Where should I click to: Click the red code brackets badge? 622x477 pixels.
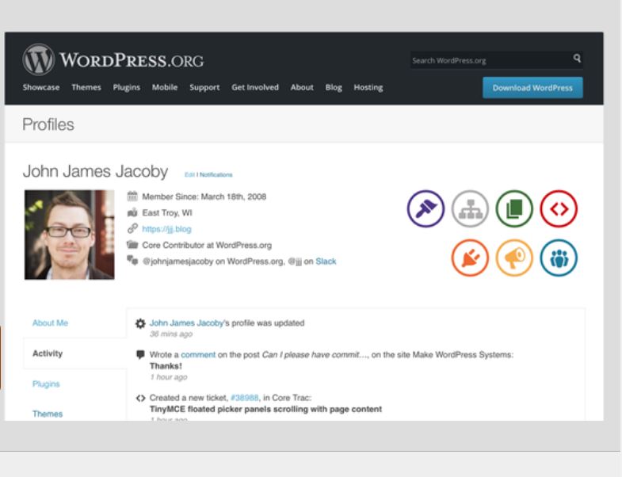pyautogui.click(x=559, y=208)
